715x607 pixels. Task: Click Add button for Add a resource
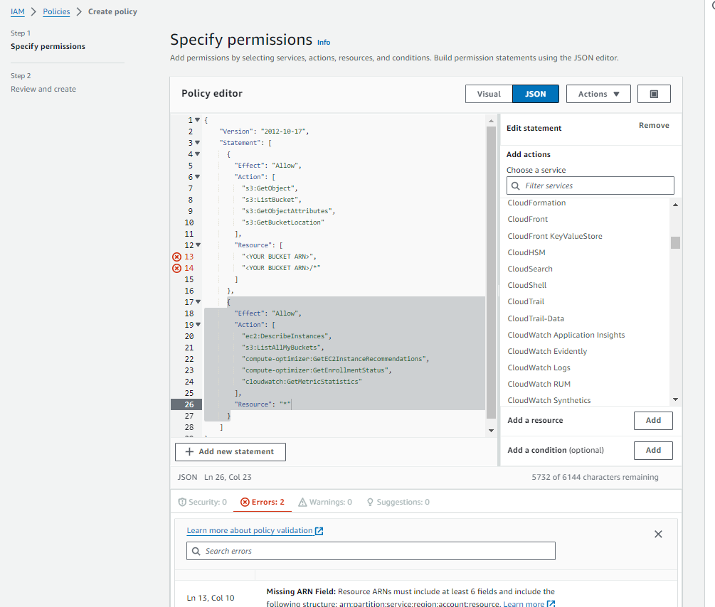(653, 420)
